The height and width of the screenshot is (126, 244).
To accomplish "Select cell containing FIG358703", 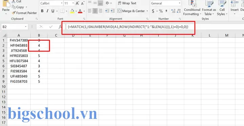I will [x=19, y=81].
